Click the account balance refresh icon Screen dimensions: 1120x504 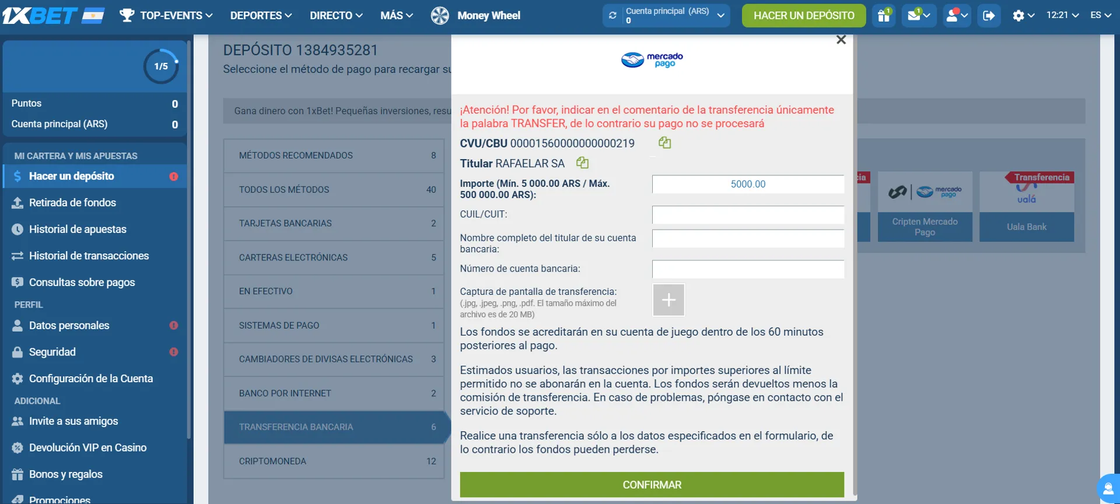[612, 16]
